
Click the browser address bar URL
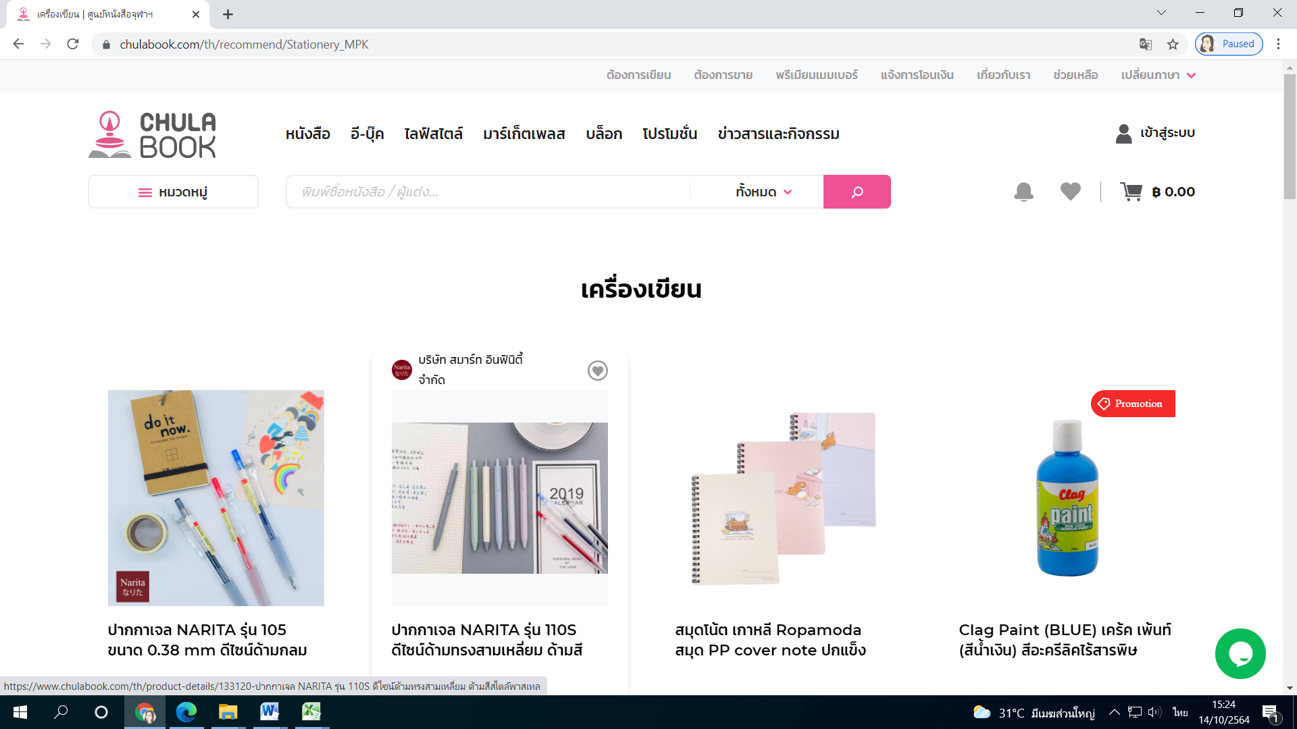[x=244, y=45]
